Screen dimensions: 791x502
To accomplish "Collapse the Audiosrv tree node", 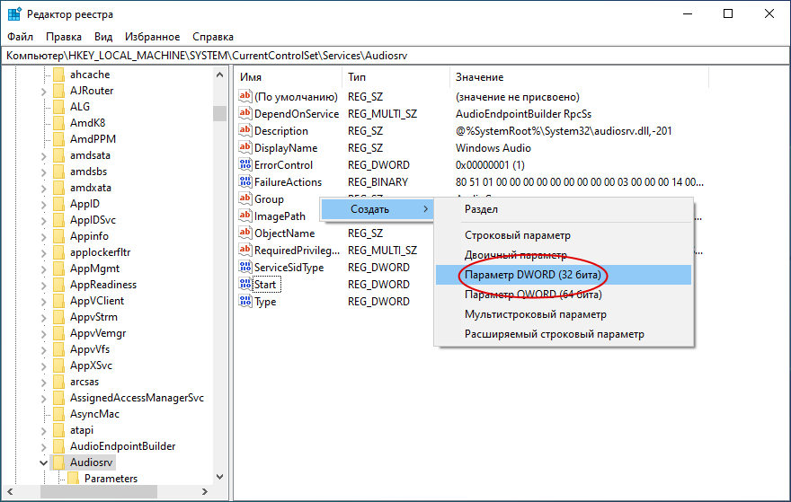I will 43,462.
